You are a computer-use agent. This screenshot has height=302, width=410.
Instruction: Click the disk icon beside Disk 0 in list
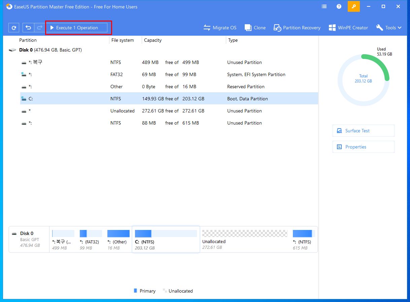pyautogui.click(x=12, y=50)
